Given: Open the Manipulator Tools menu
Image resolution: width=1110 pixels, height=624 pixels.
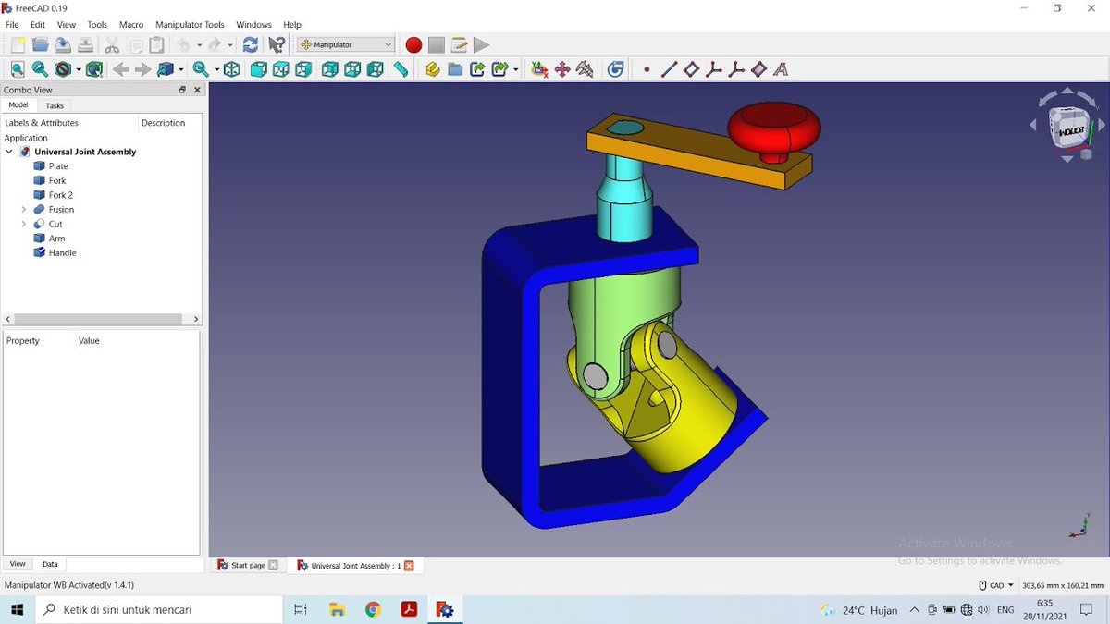Looking at the screenshot, I should 190,25.
